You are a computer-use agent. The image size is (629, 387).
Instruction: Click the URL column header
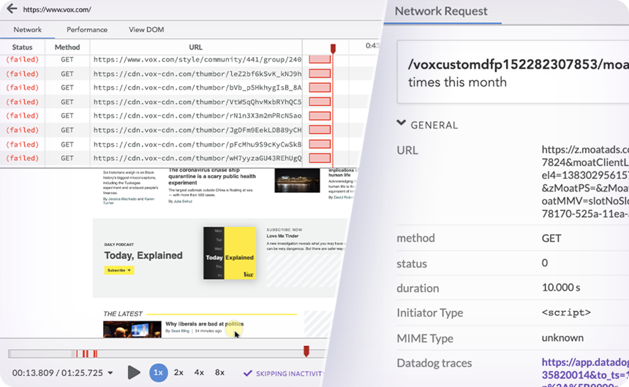(196, 47)
